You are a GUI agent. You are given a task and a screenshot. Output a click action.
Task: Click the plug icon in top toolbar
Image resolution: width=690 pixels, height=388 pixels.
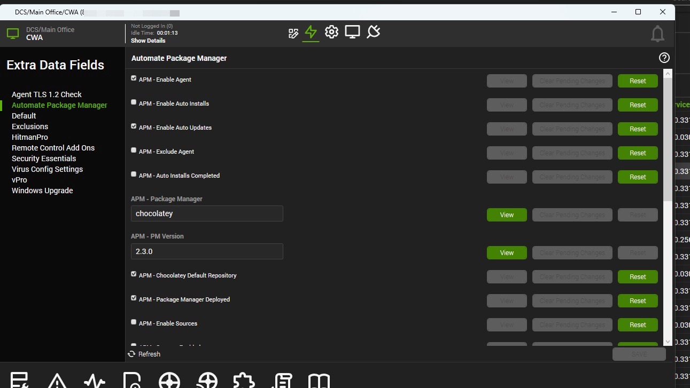(374, 33)
